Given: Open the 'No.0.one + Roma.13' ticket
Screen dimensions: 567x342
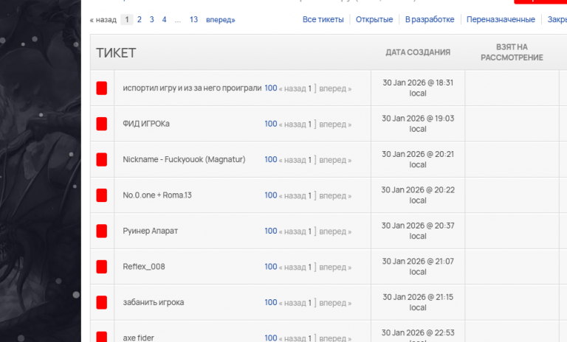Looking at the screenshot, I should pyautogui.click(x=157, y=195).
